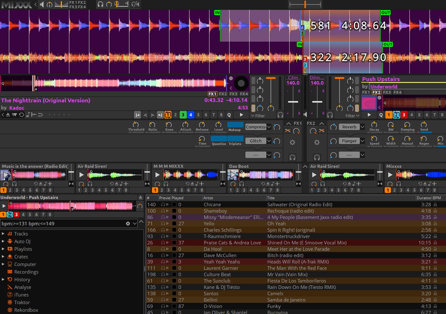Clear the bpm search query with the X
The width and height of the screenshot is (446, 314).
128,223
